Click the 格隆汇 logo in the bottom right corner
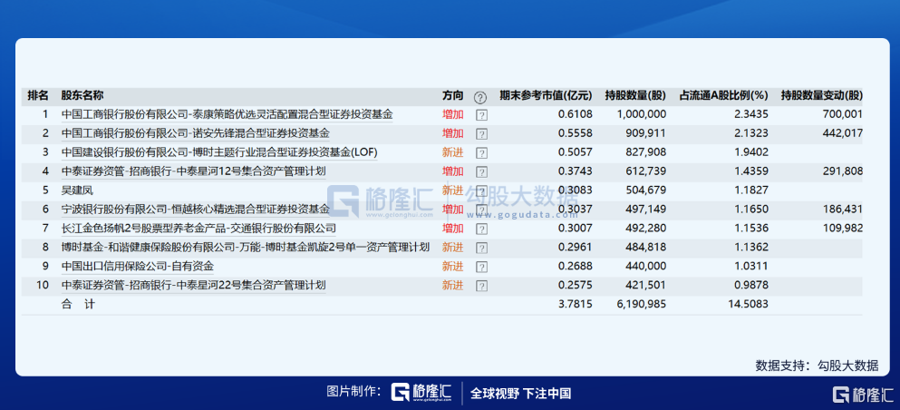900x410 pixels. click(x=862, y=394)
